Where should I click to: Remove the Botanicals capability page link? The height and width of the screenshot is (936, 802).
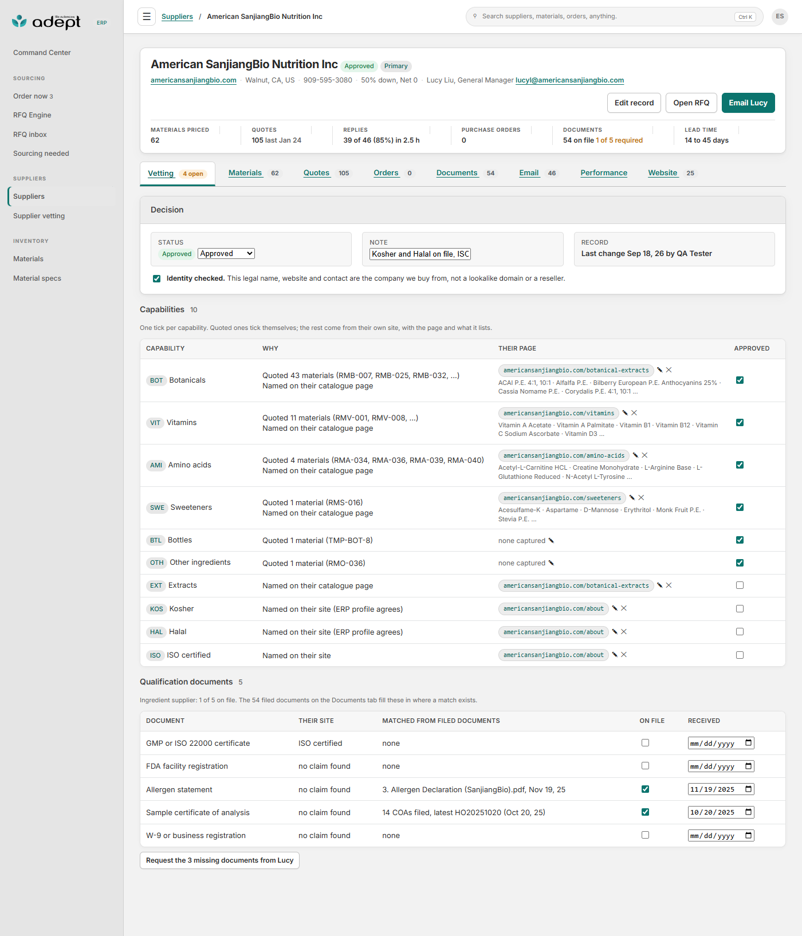669,370
